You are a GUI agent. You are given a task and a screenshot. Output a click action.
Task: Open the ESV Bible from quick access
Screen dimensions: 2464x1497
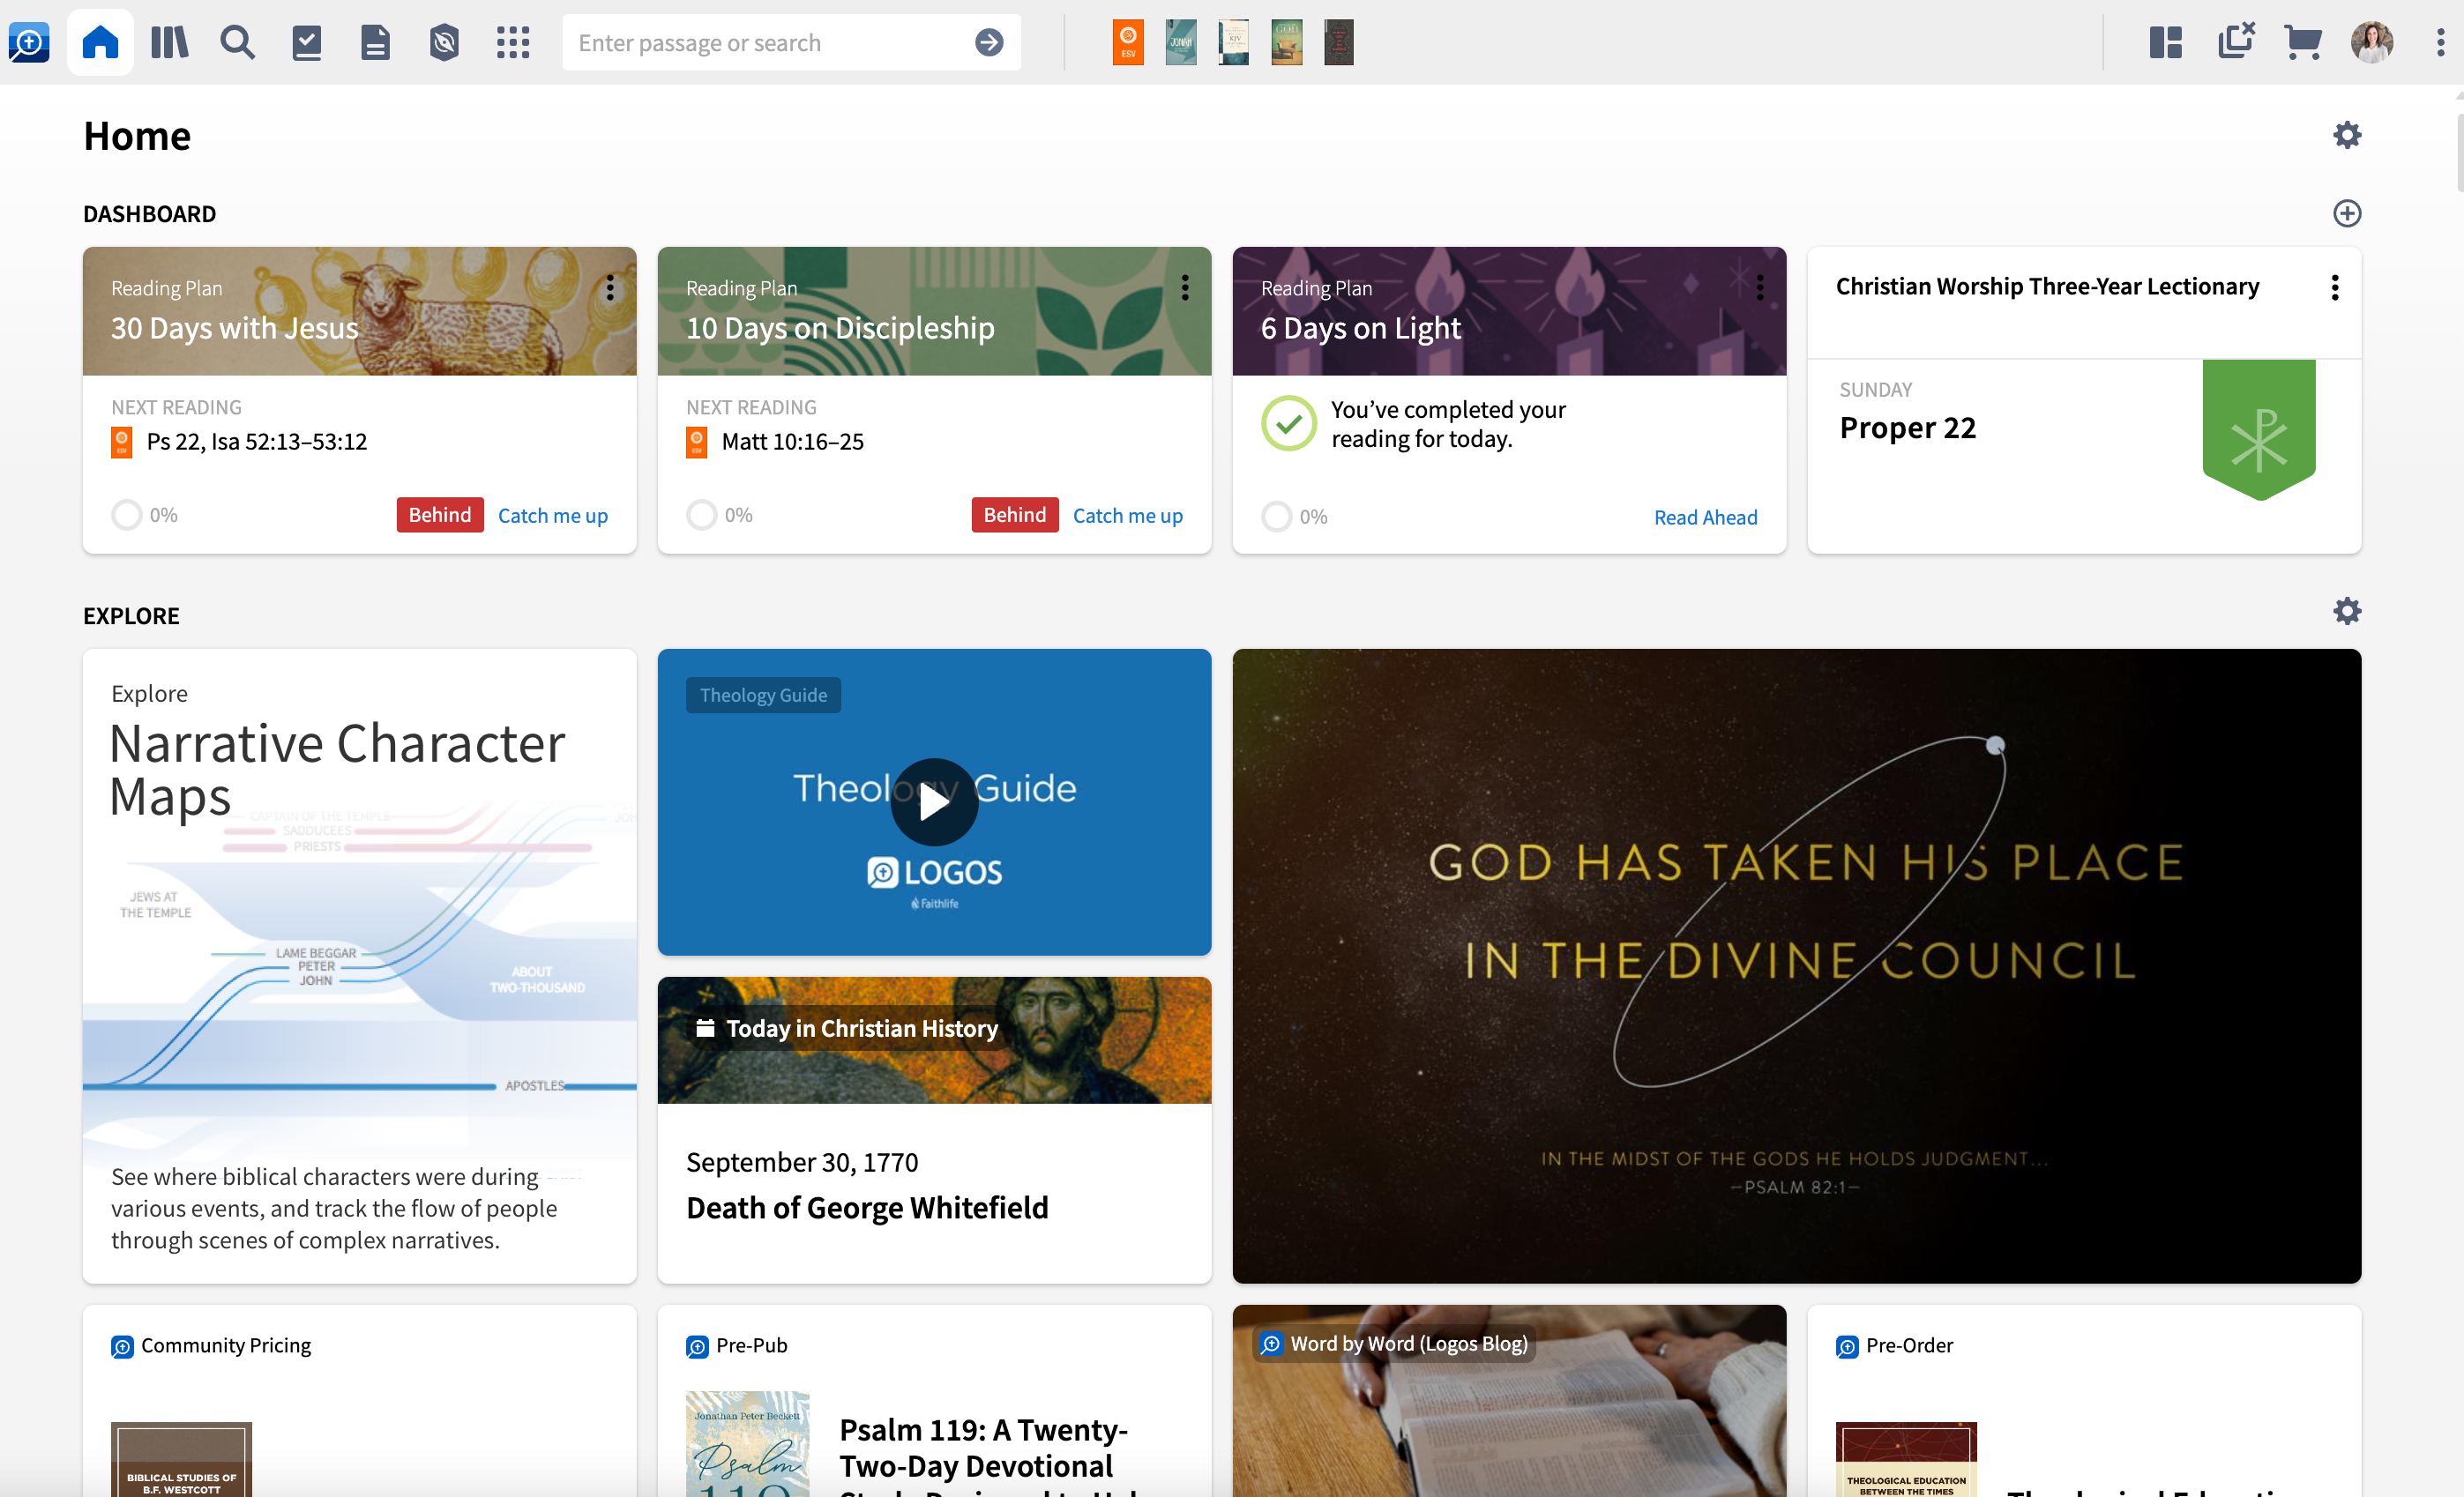coord(1128,42)
